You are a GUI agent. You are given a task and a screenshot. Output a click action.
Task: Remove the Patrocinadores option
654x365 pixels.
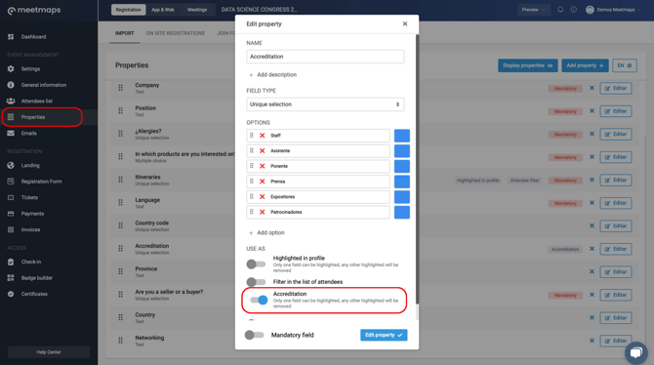[262, 212]
